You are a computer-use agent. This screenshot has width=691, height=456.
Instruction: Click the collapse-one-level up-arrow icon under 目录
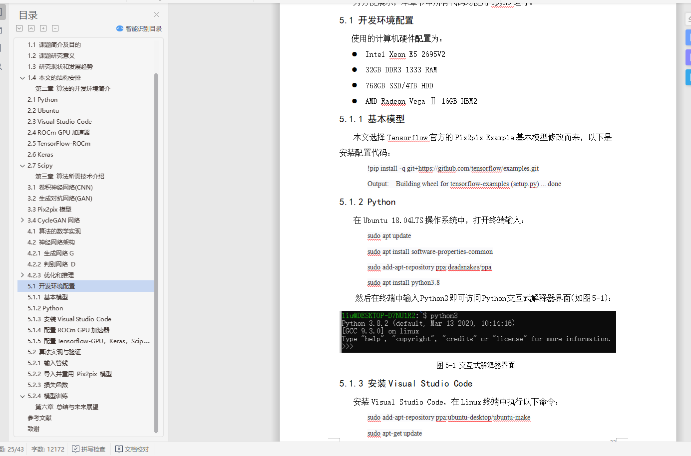(31, 28)
